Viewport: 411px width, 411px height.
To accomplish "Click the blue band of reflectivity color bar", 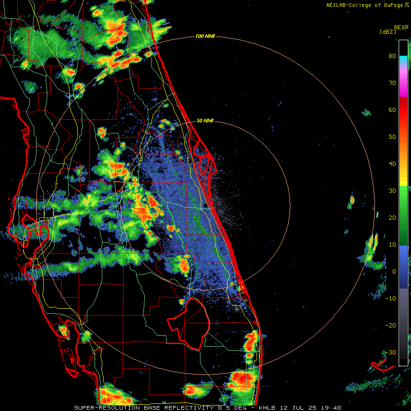I will pos(403,267).
